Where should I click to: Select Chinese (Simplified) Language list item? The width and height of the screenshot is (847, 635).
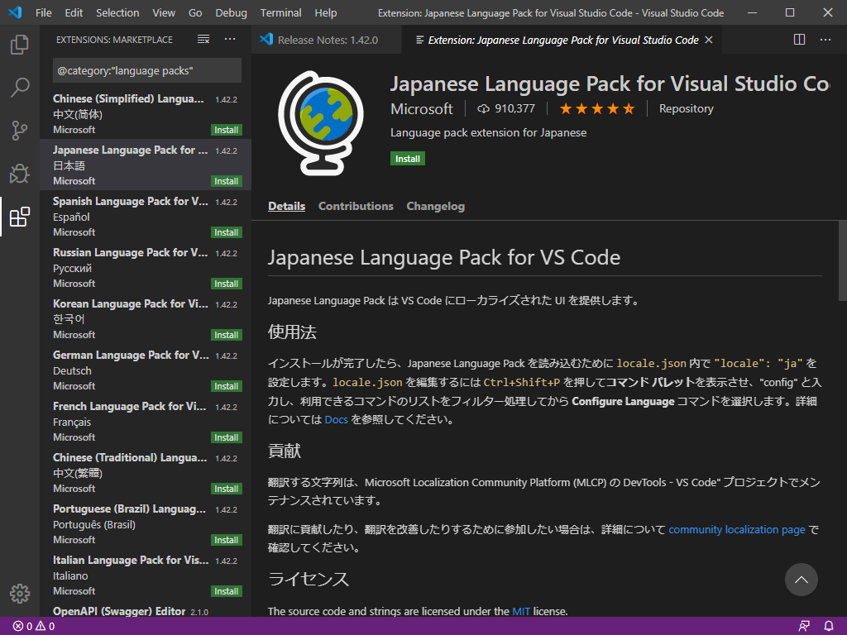(x=146, y=113)
